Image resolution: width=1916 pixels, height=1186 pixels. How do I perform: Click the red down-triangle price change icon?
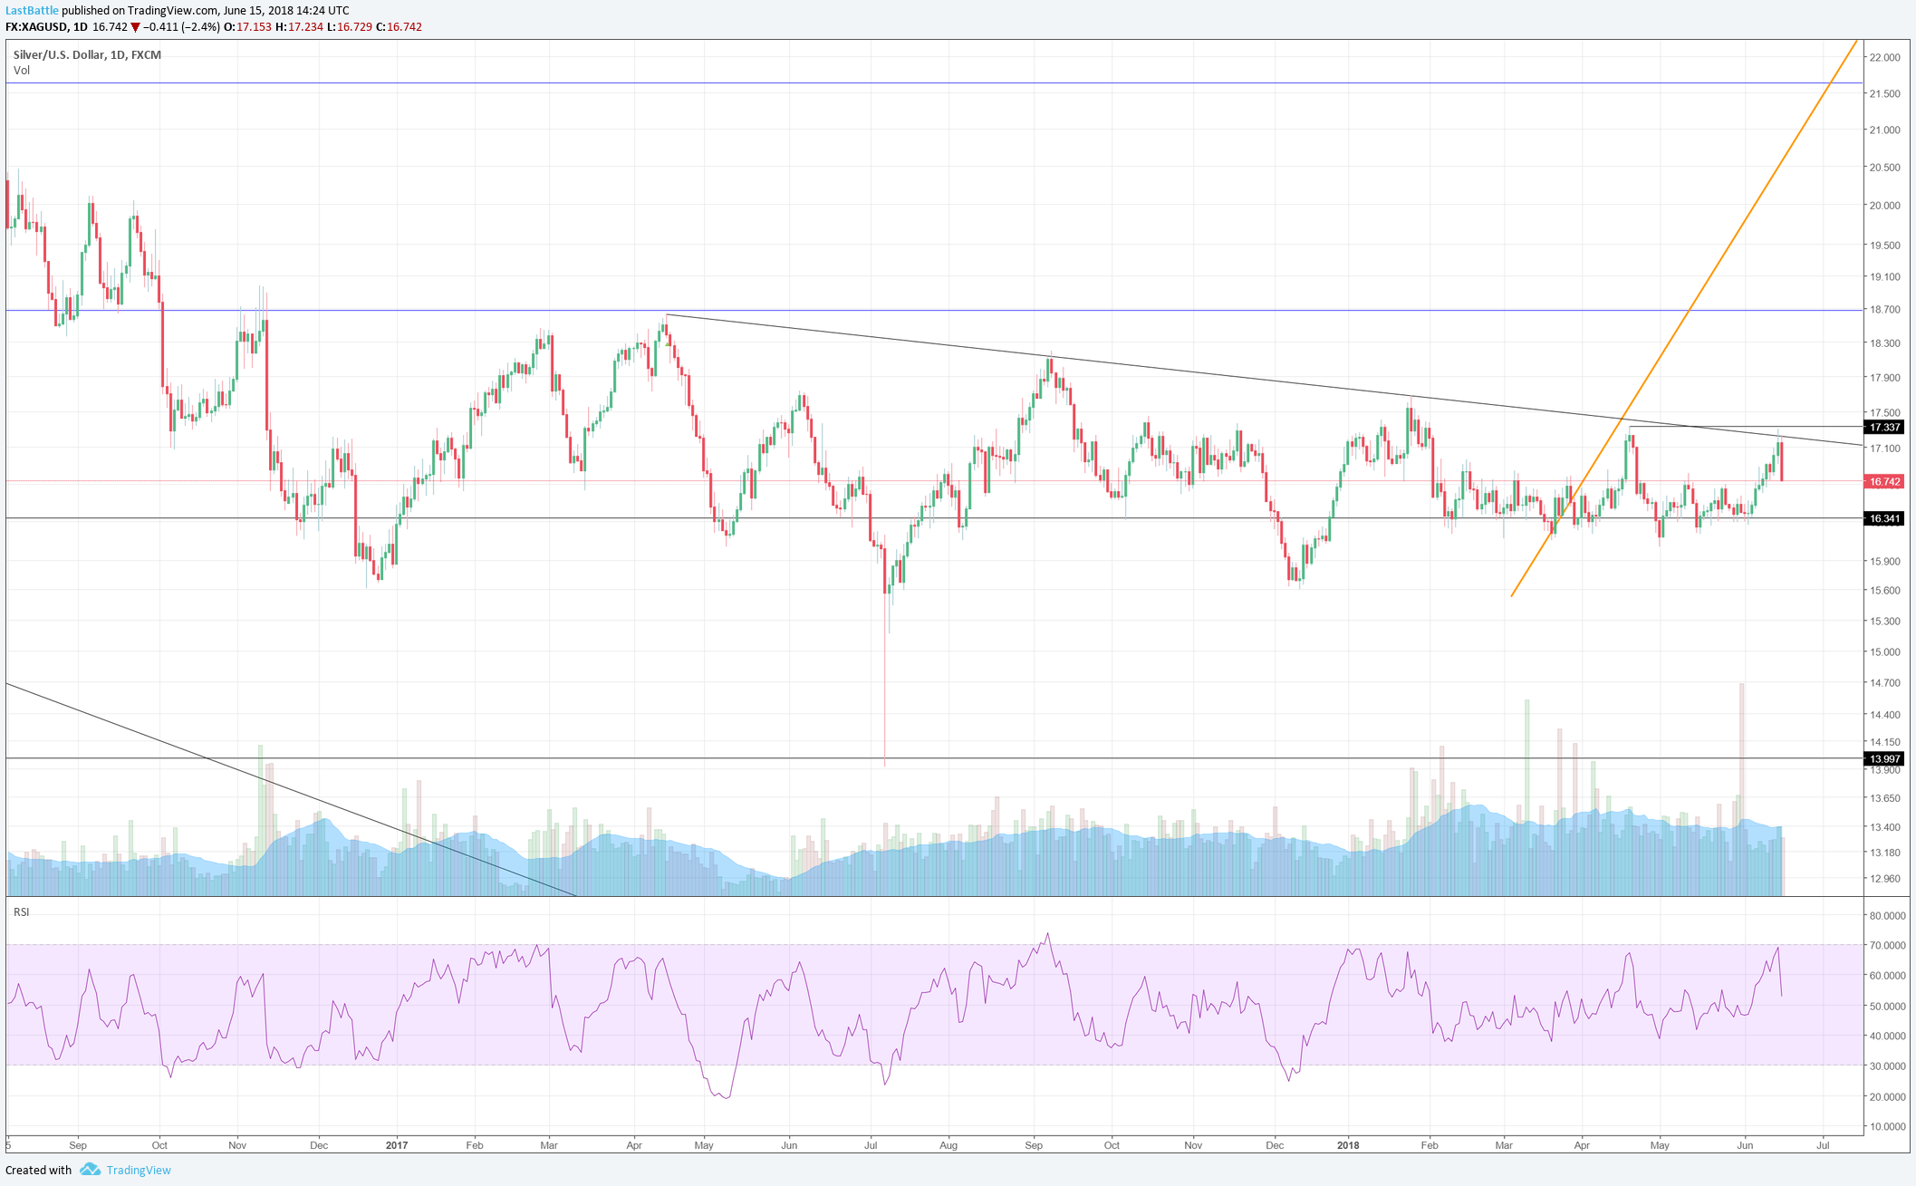pos(135,27)
